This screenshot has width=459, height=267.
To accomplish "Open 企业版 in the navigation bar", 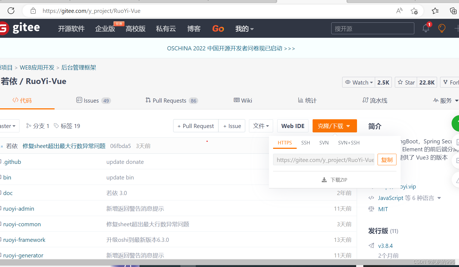I will [105, 28].
